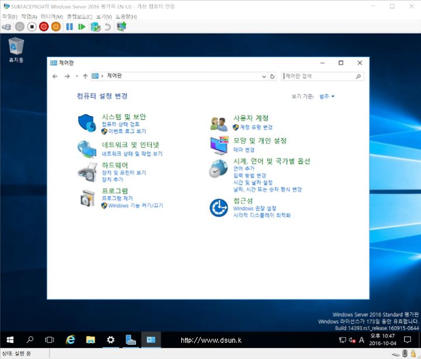Viewport: 421px width, 359px height.
Task: Click the Start VM toolbar icon
Action: (20, 27)
